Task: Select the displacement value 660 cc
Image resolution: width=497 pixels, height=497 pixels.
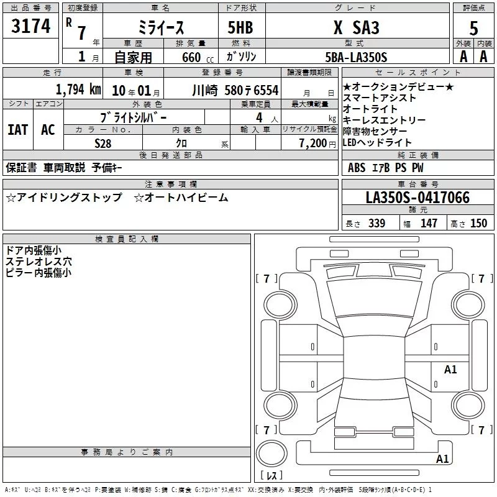Action: [x=198, y=57]
